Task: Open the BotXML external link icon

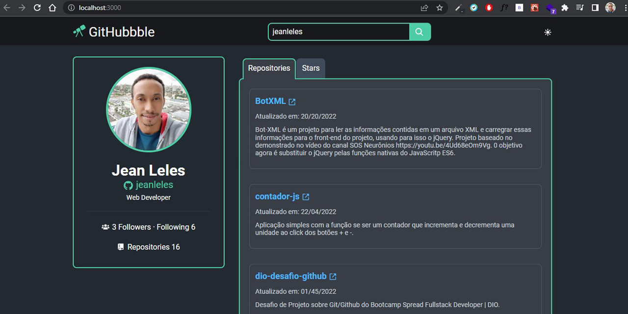Action: tap(292, 101)
